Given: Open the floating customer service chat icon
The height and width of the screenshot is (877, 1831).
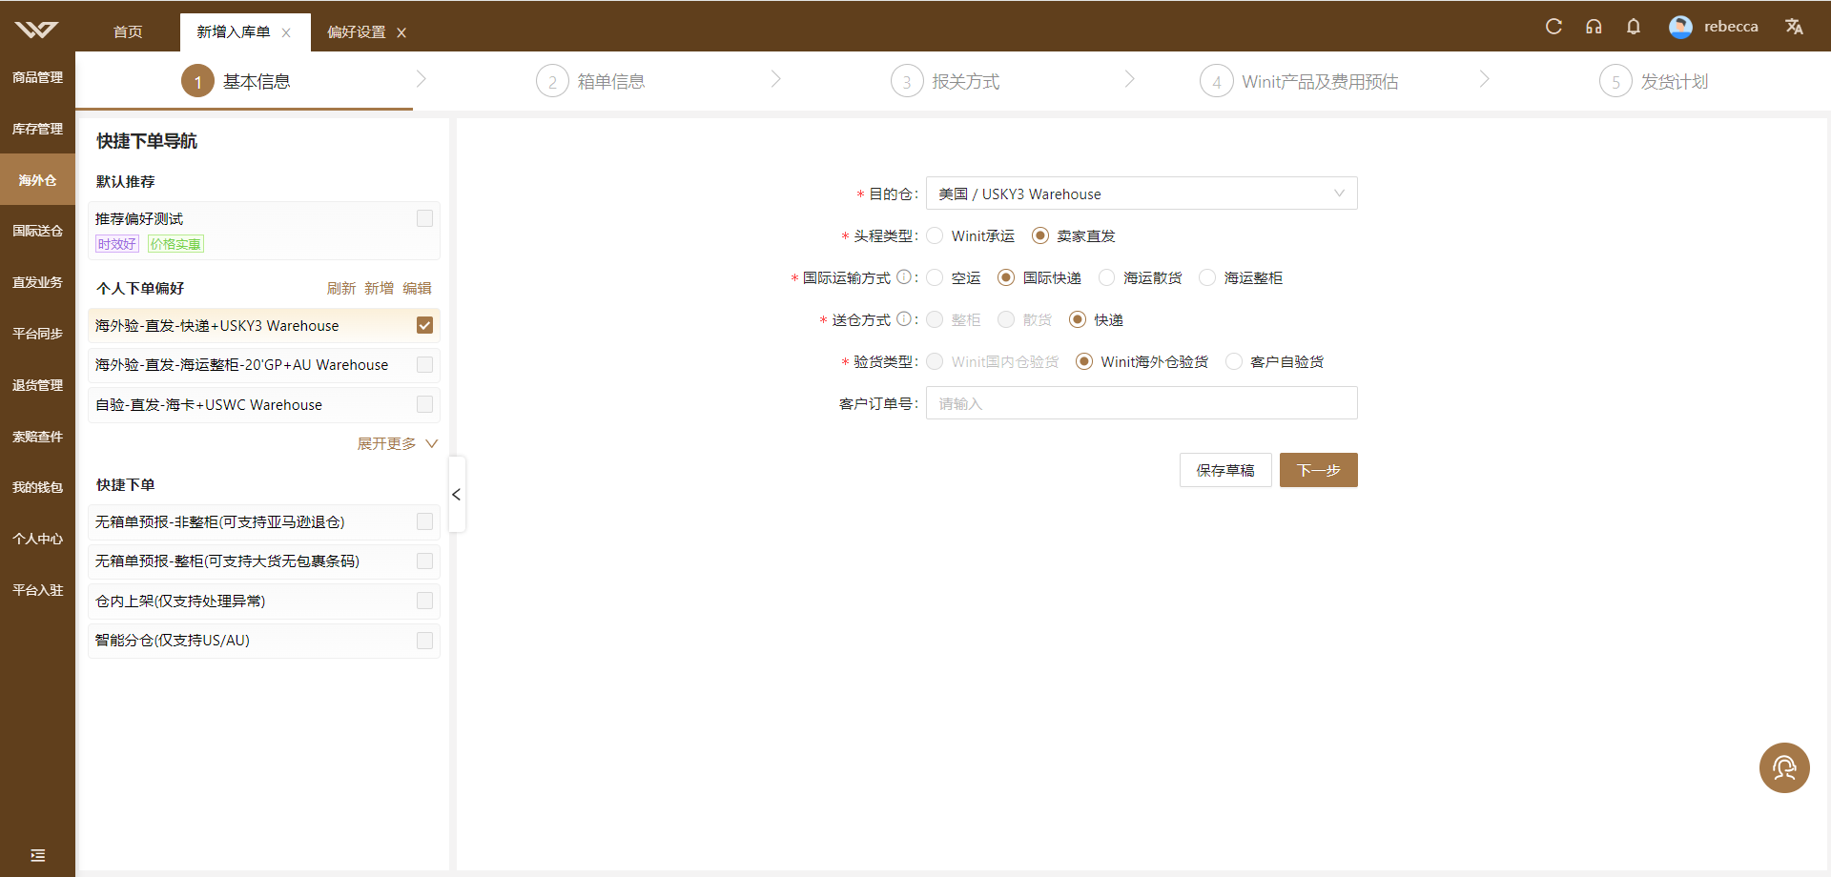Looking at the screenshot, I should [1784, 767].
